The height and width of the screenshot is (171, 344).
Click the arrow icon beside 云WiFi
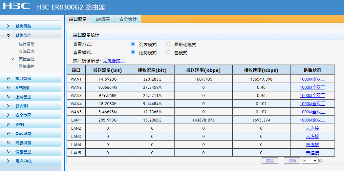coord(9,106)
